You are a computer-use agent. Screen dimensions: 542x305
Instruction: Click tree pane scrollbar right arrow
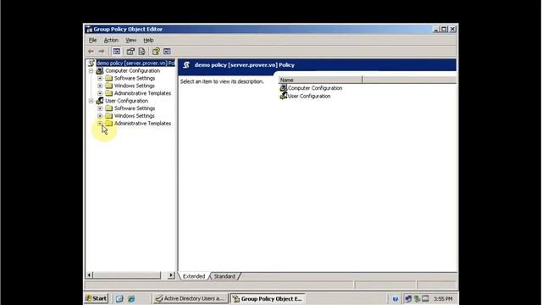coord(171,275)
